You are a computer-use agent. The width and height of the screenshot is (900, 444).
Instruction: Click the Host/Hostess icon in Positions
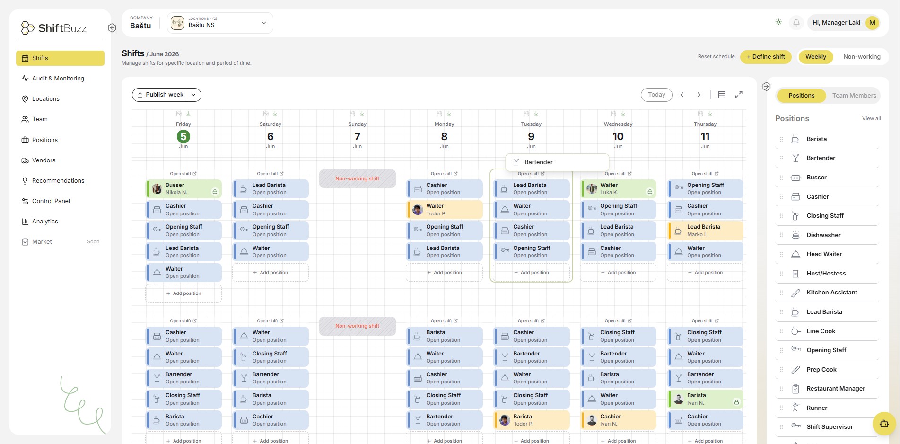click(795, 274)
